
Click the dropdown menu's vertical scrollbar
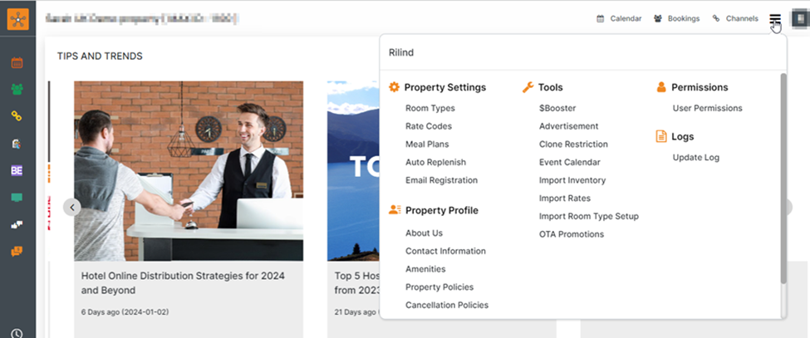click(783, 179)
